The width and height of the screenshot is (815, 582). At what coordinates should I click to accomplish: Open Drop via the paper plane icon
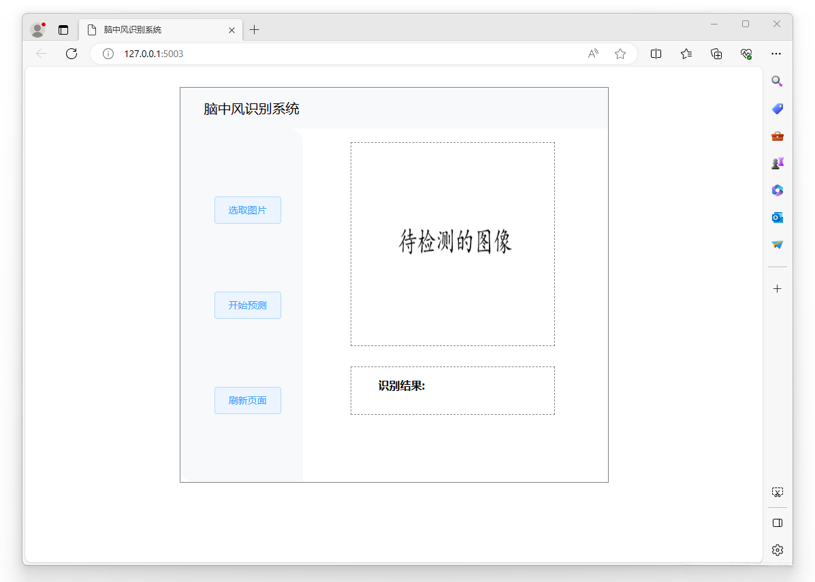coord(777,244)
